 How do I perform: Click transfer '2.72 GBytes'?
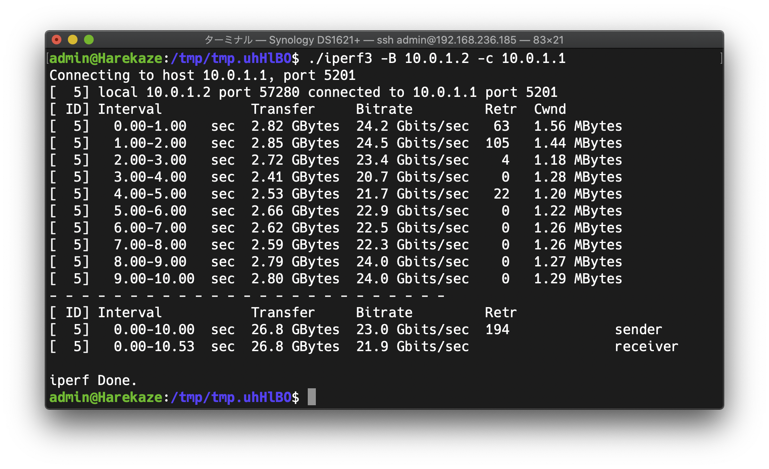(x=295, y=160)
